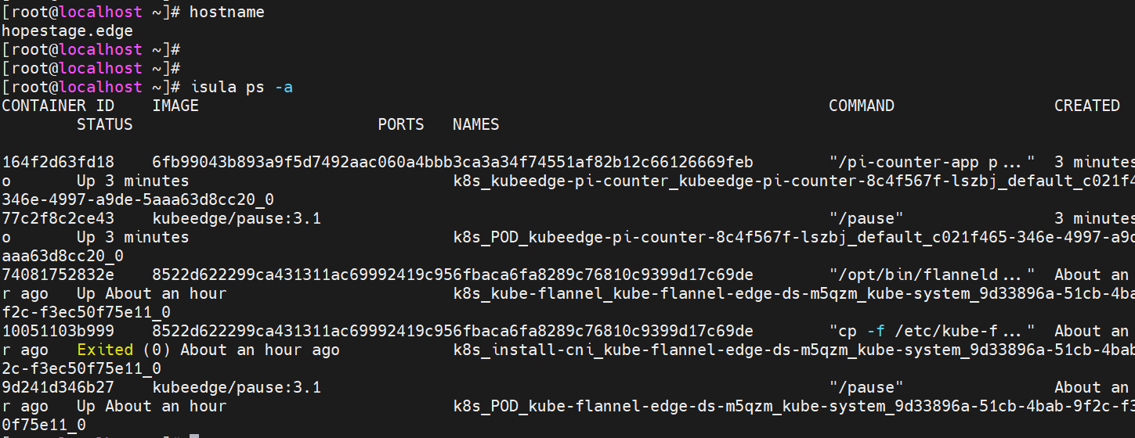Click the yellow Exited status text
The height and width of the screenshot is (438, 1135).
point(104,350)
